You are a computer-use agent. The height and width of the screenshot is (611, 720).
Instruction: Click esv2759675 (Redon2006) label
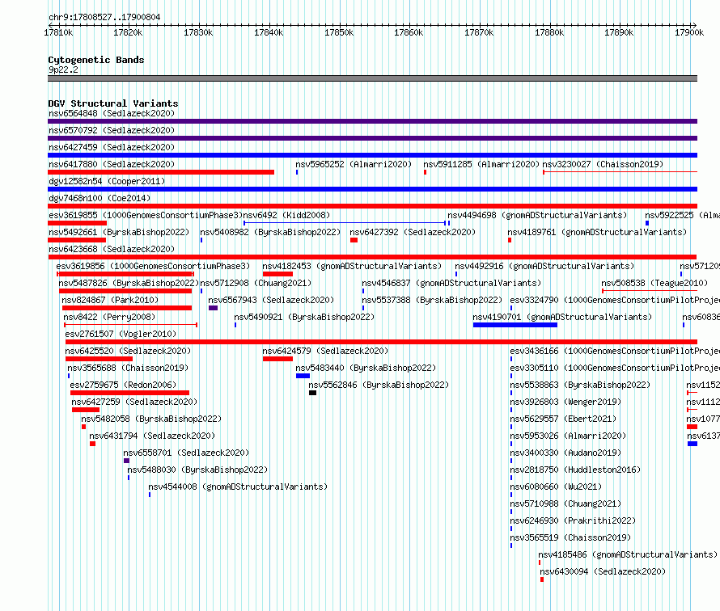click(123, 385)
